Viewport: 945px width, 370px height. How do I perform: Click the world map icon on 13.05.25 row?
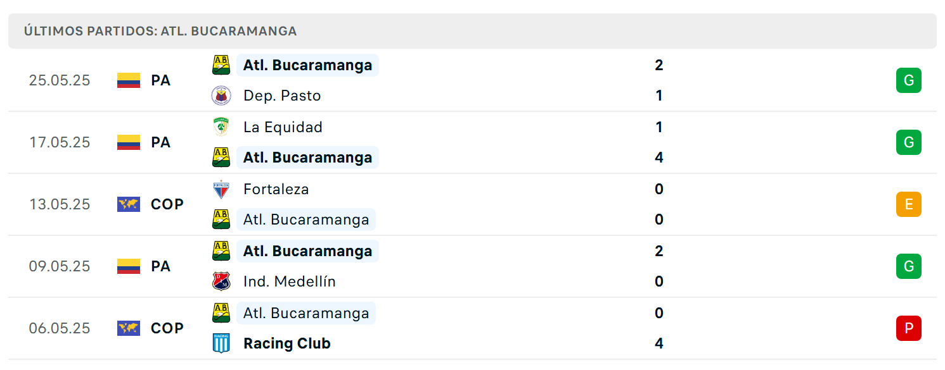[129, 204]
